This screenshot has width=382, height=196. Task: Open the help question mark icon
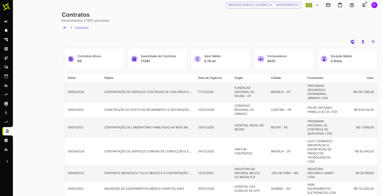pyautogui.click(x=352, y=5)
